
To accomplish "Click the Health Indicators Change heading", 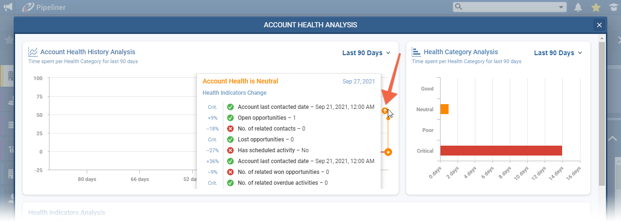I will 234,93.
